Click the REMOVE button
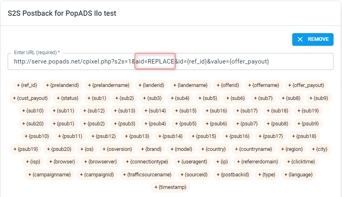 coord(312,39)
